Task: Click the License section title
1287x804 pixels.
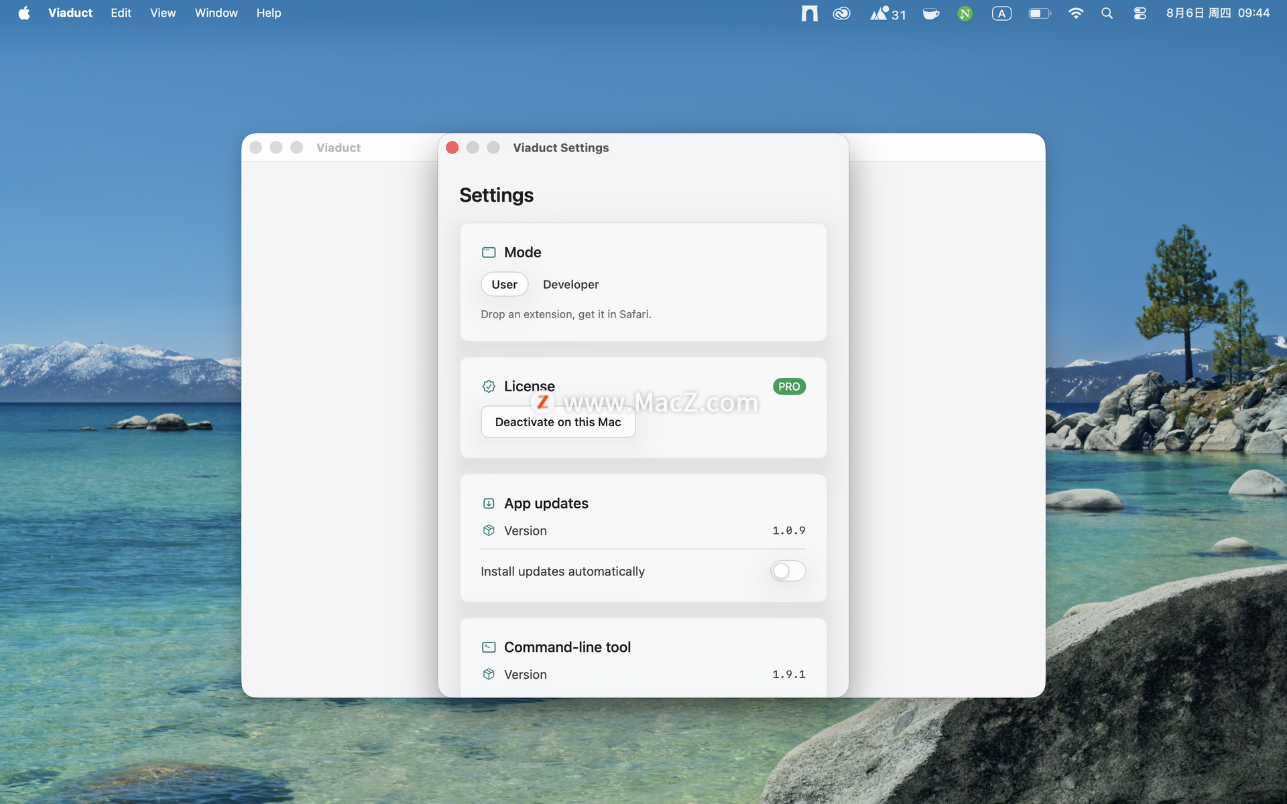Action: [x=530, y=387]
